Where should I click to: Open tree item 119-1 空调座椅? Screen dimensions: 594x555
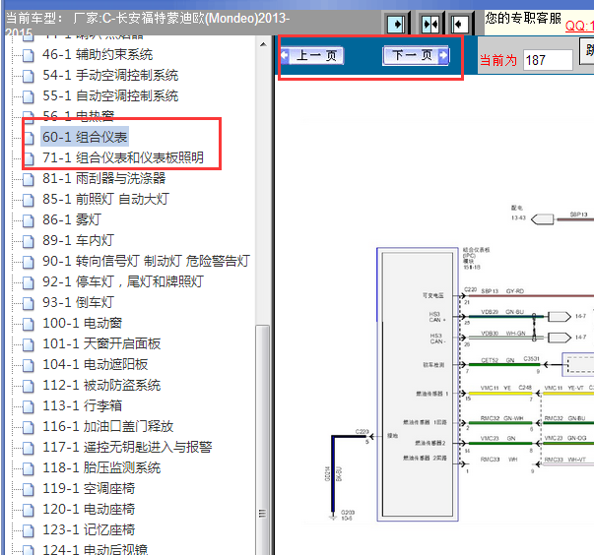[x=89, y=488]
